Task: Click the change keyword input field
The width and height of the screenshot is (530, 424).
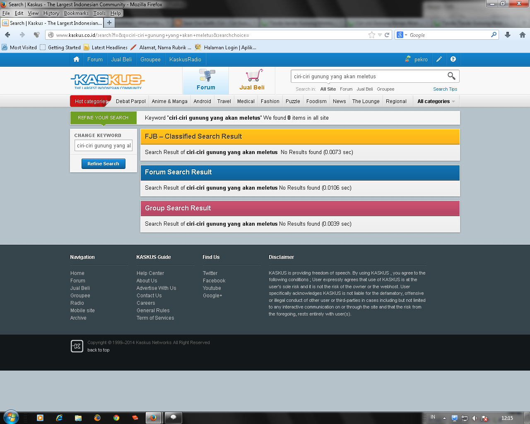Action: click(x=104, y=145)
